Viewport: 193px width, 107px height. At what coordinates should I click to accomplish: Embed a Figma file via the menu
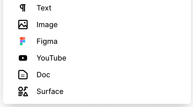click(97, 41)
